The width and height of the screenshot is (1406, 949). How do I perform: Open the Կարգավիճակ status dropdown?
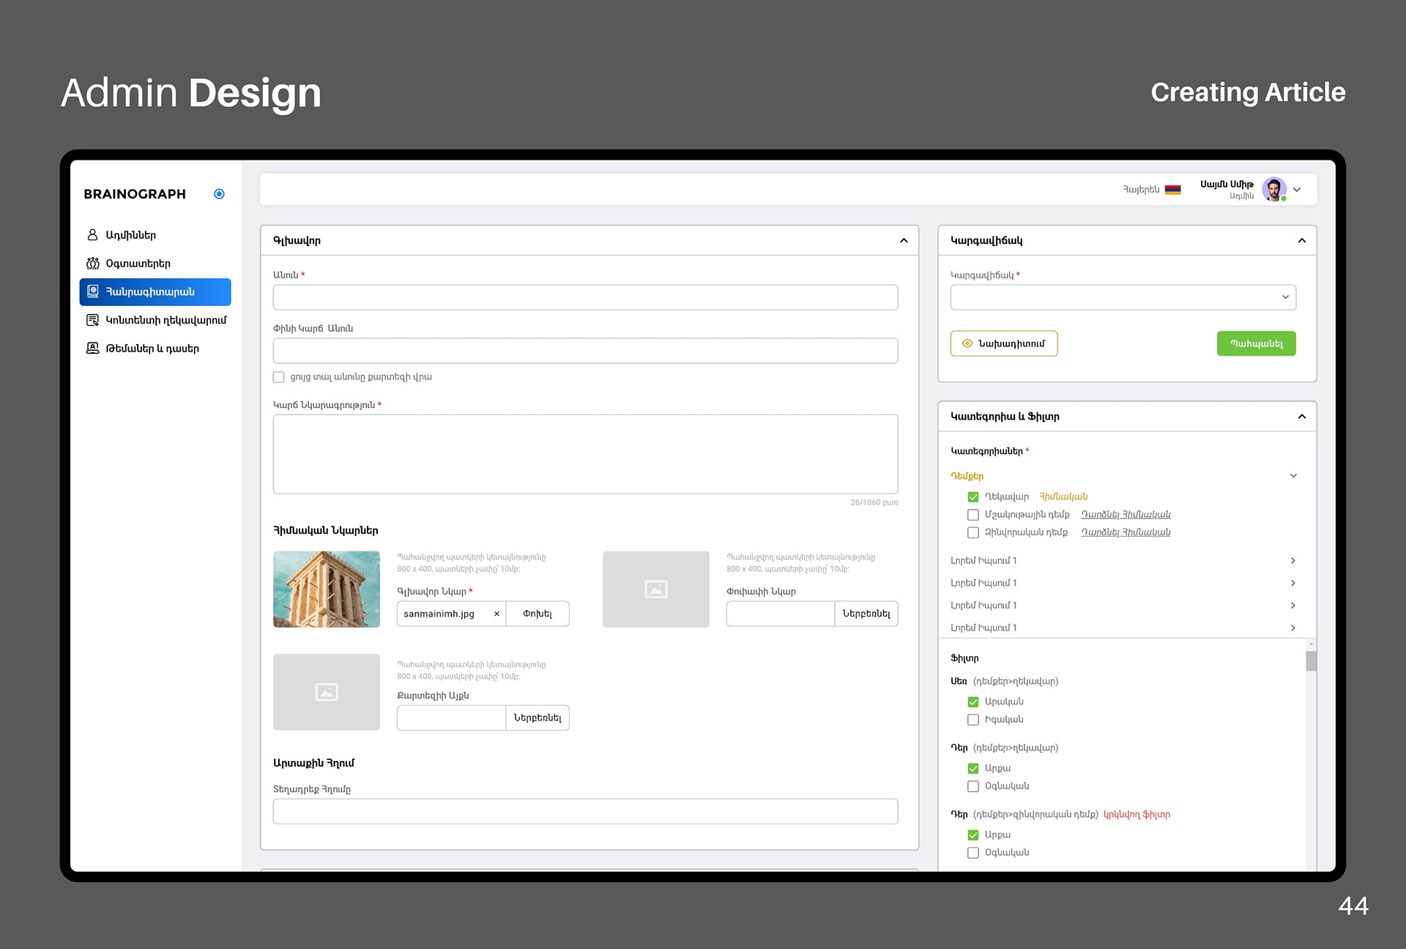(x=1123, y=297)
